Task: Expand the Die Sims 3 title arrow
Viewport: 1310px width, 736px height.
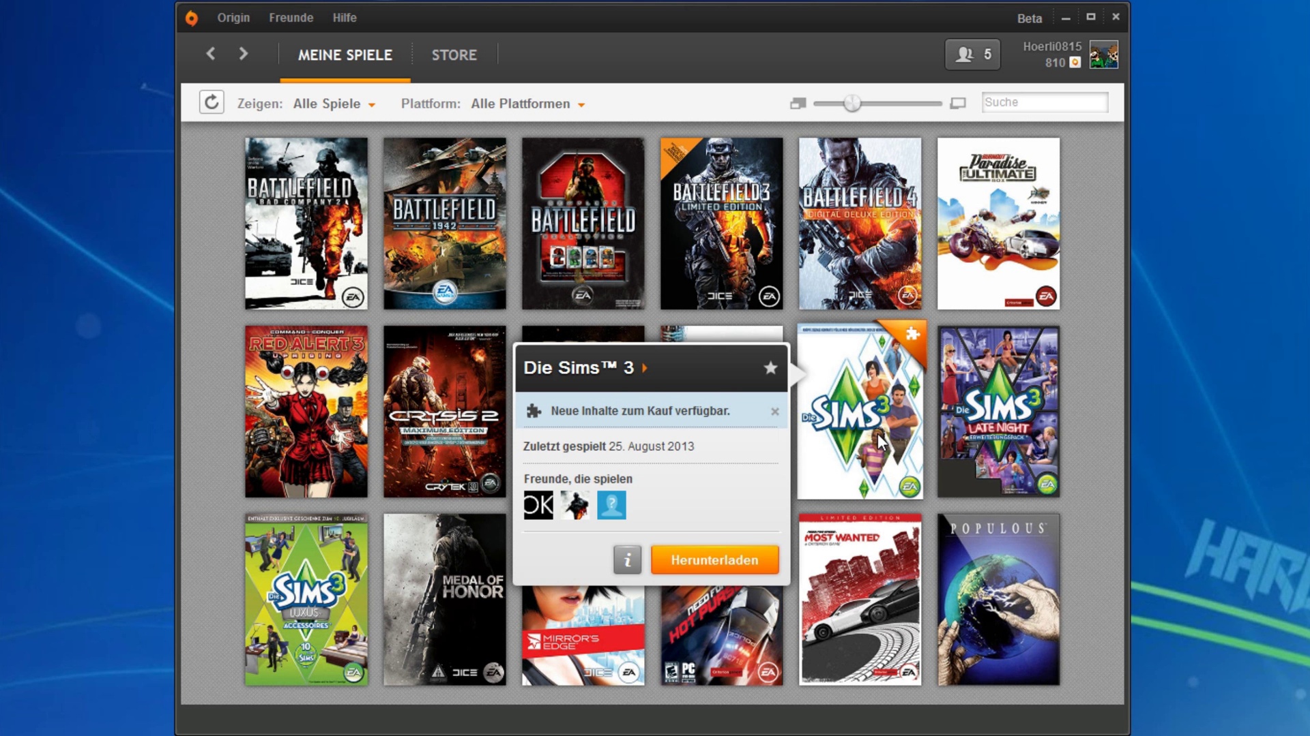Action: pyautogui.click(x=645, y=368)
